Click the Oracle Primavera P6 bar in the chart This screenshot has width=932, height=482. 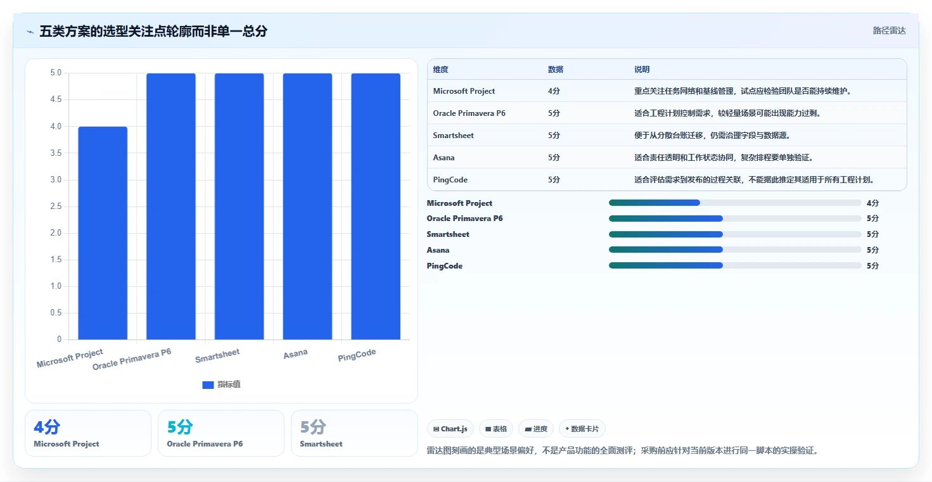[171, 206]
